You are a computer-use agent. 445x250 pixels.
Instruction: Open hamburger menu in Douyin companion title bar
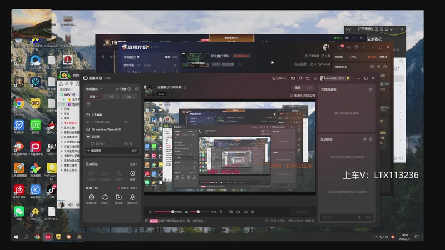point(315,78)
